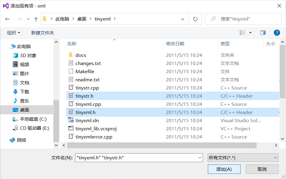Navigate to 桌面 in the breadcrumb path
Viewport: 286px width, 179px height.
(x=81, y=19)
